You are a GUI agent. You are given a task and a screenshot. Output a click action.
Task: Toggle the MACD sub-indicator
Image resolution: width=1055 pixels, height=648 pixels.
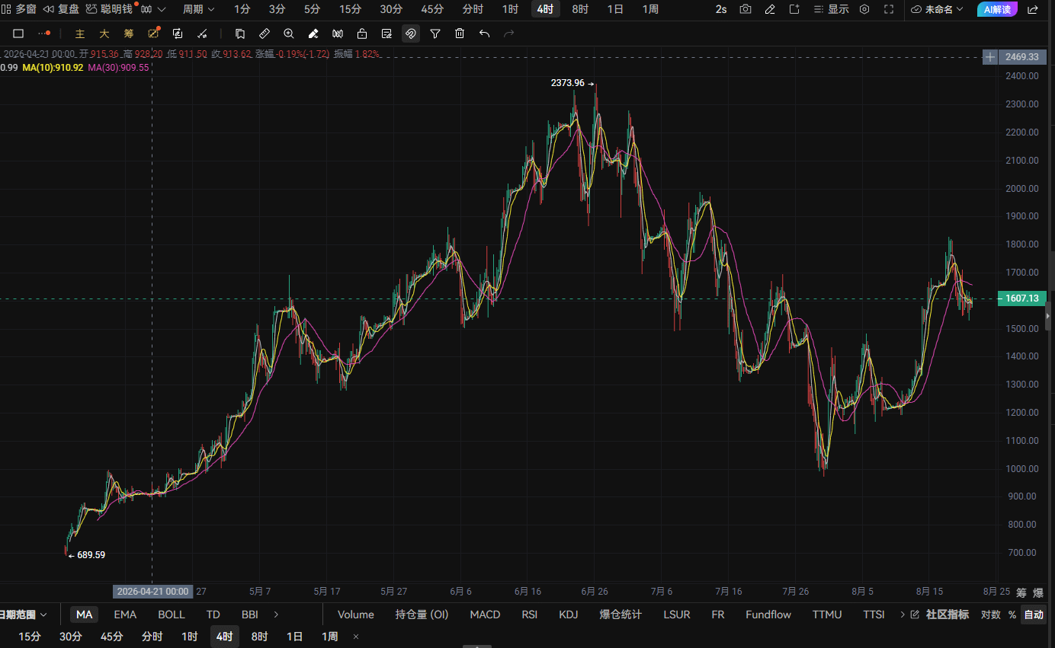pos(485,614)
